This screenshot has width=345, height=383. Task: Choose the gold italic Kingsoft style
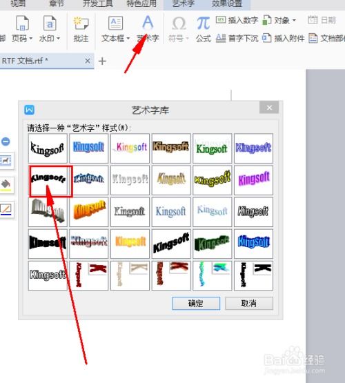(171, 180)
